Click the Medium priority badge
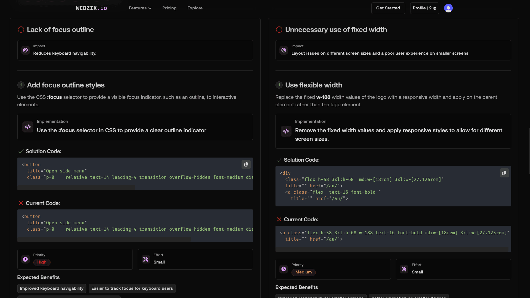 (303, 272)
